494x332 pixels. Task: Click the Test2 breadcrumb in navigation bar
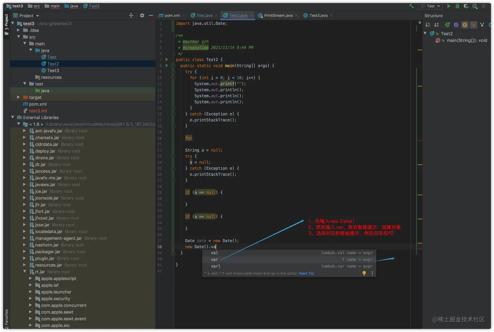tap(91, 6)
